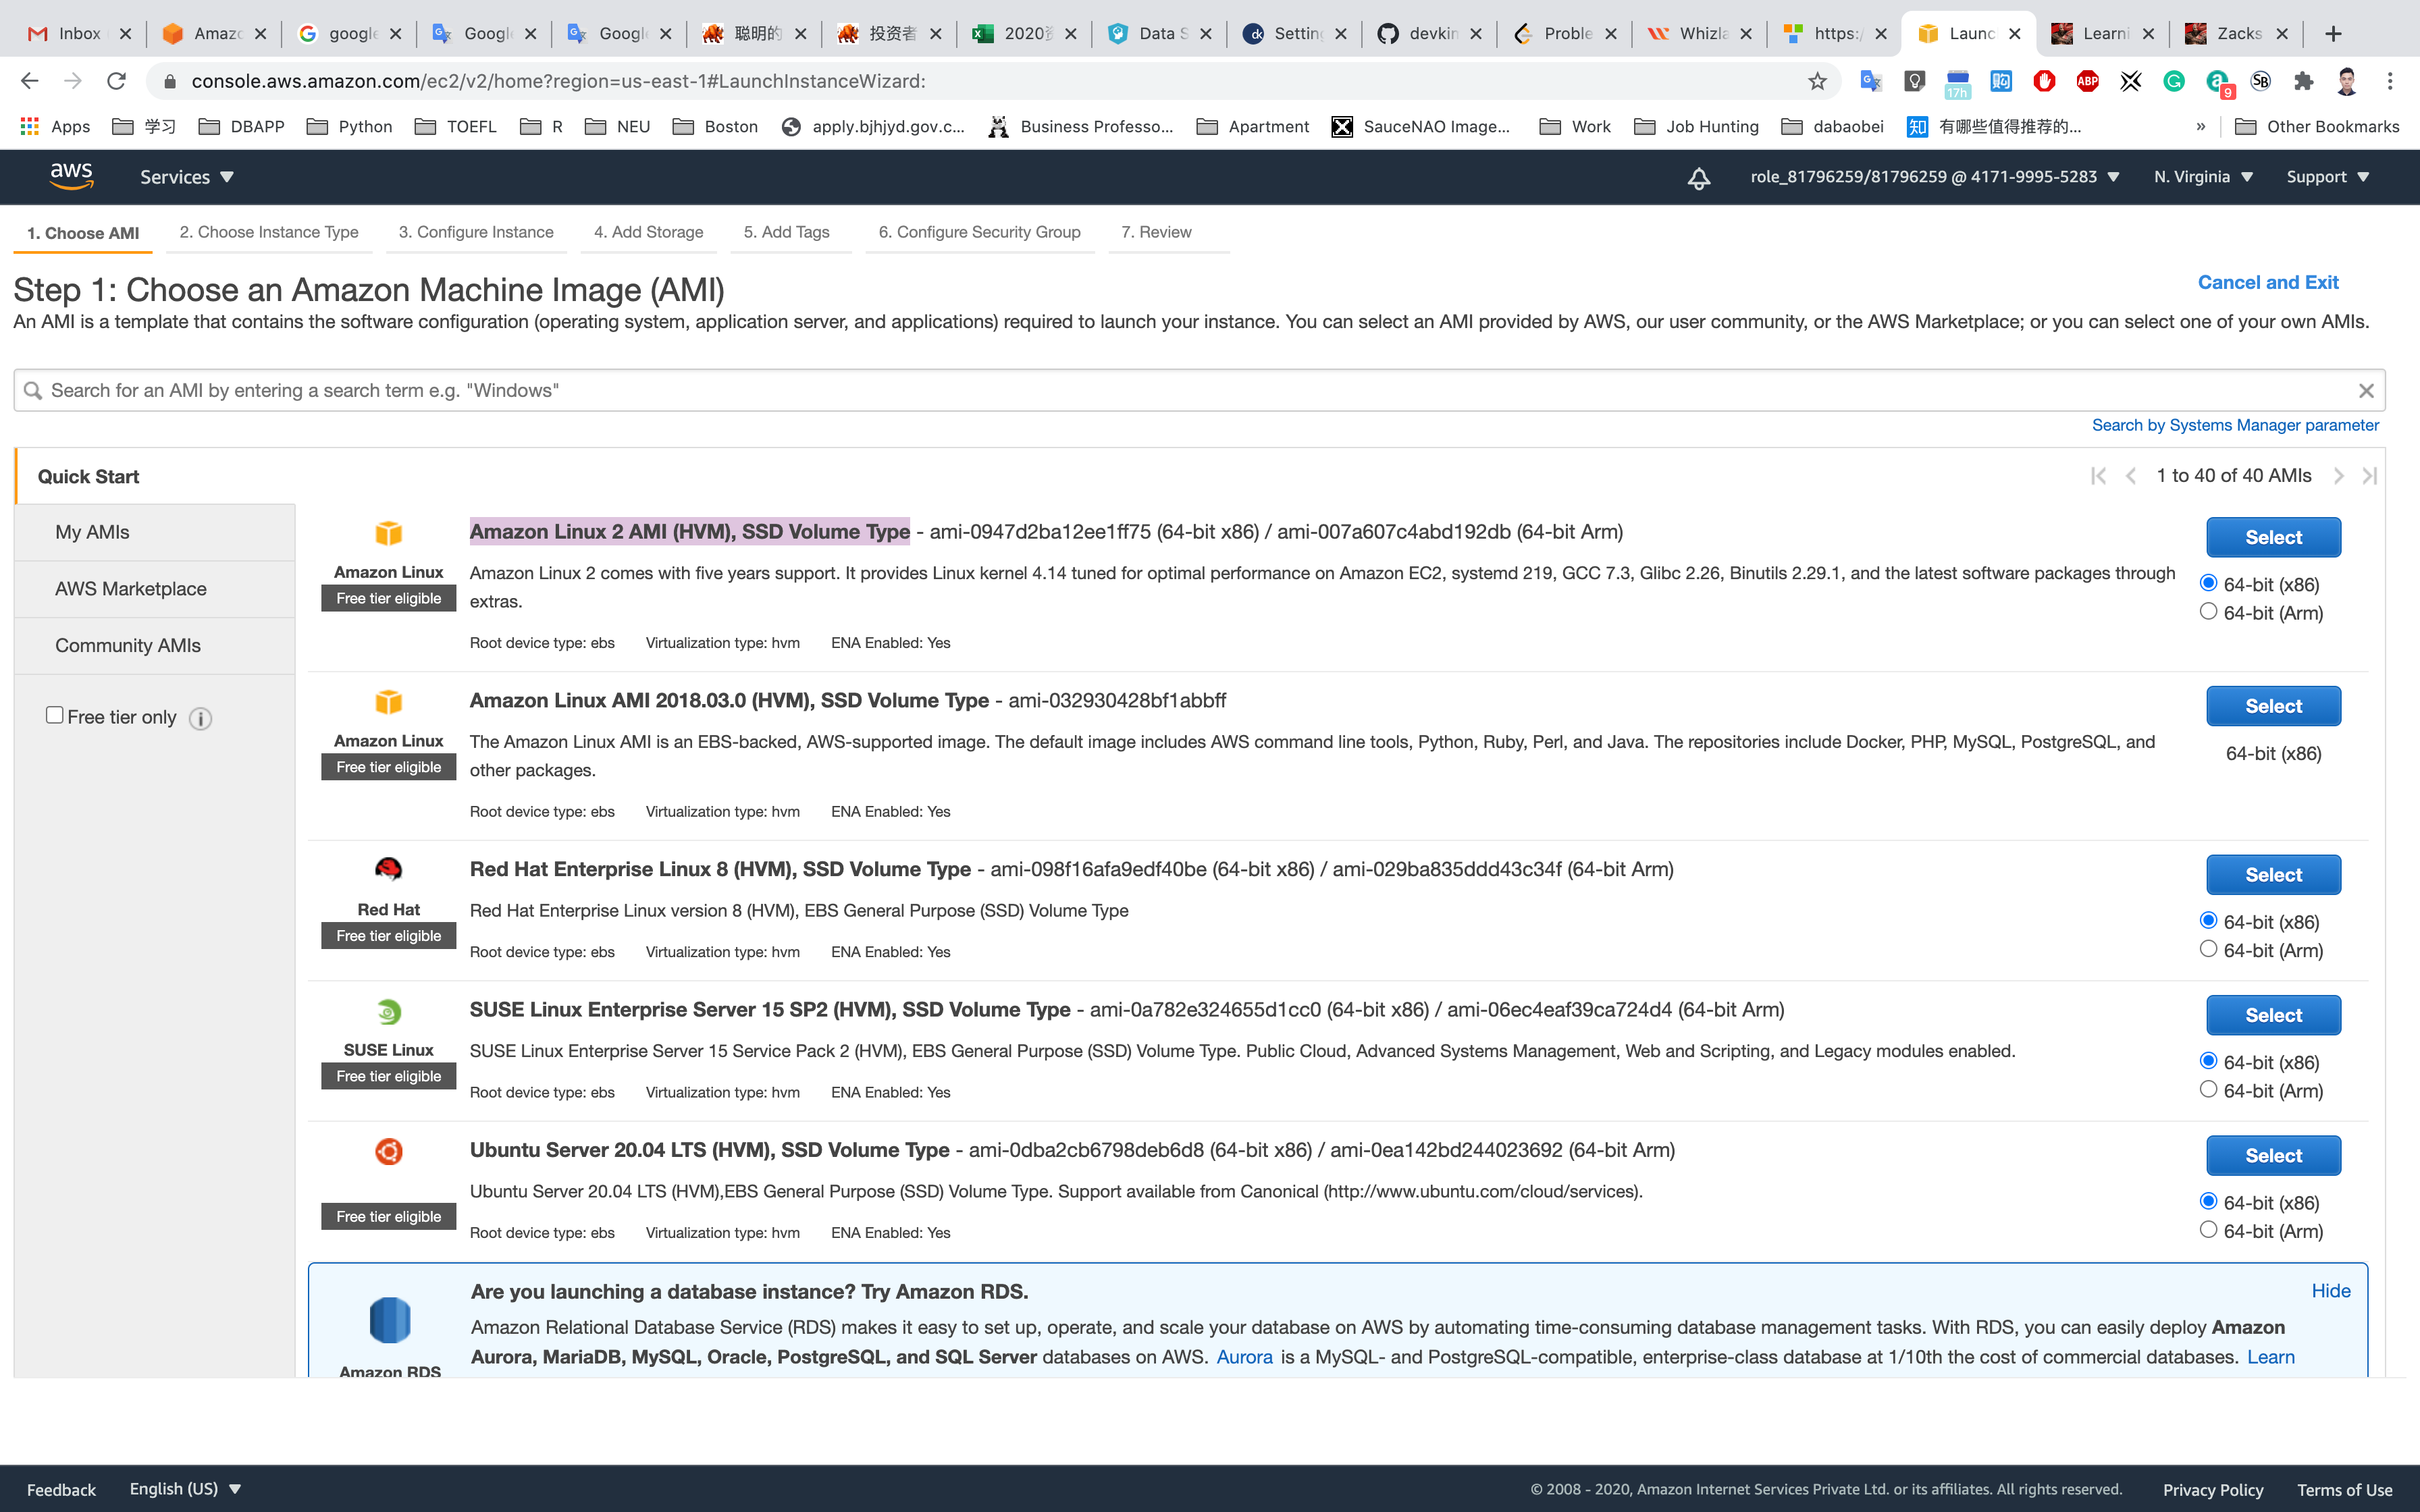Expand the Services dropdown menu
2420x1512 pixels.
pos(186,177)
